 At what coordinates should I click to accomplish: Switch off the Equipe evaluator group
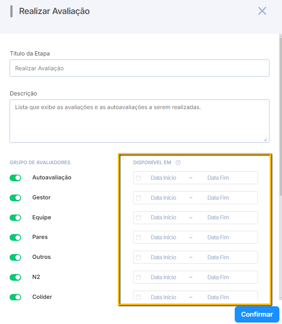16,217
